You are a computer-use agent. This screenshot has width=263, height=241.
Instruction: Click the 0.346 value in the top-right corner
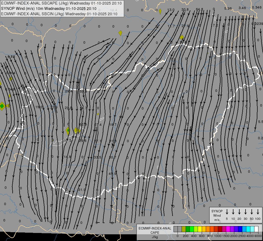[257, 7]
